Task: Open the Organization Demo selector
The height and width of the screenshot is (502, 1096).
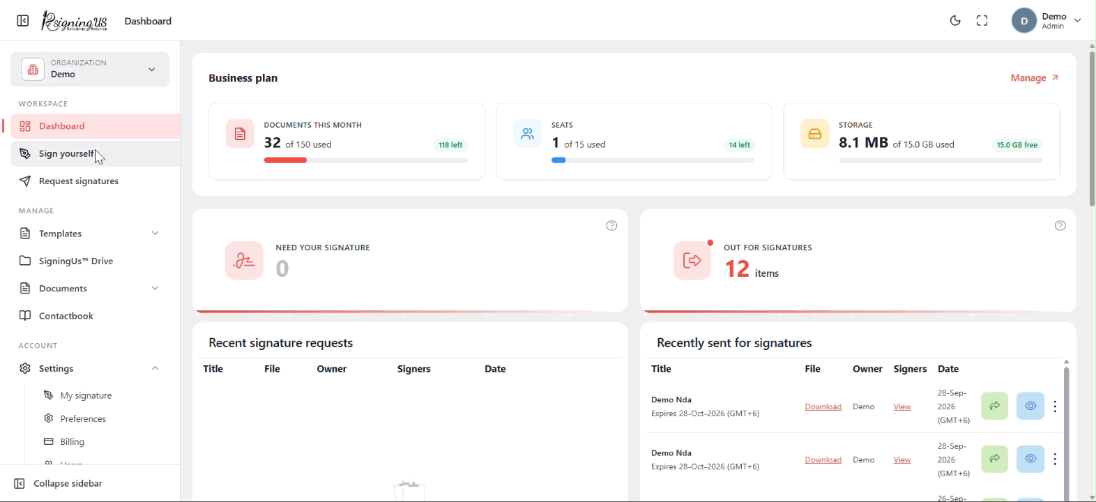Action: coord(90,69)
